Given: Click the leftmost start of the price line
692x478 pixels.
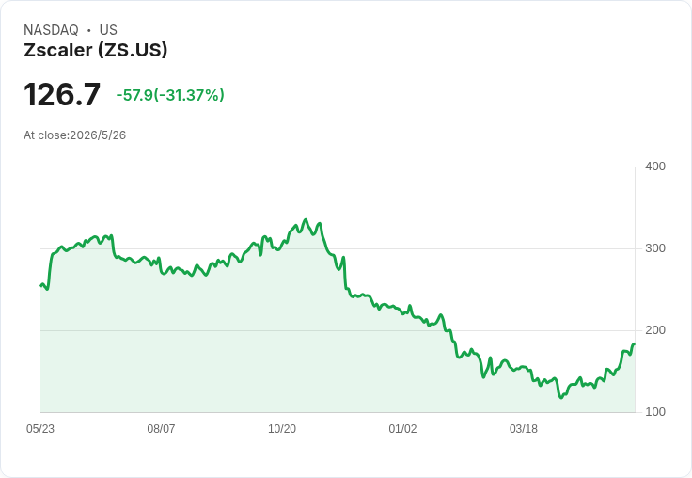Looking at the screenshot, I should click(x=41, y=285).
